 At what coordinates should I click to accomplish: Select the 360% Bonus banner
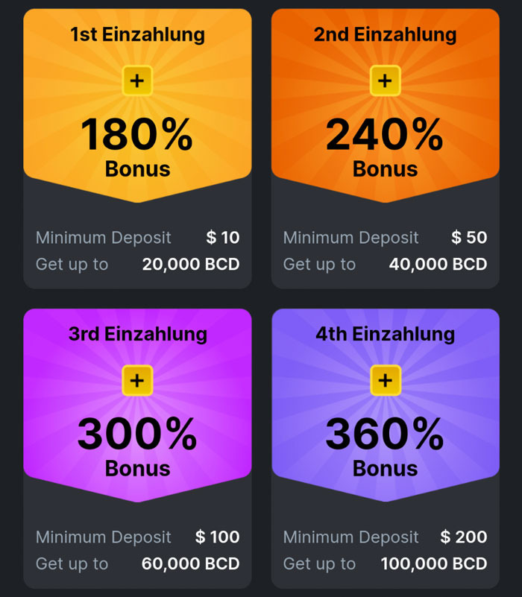(x=386, y=405)
